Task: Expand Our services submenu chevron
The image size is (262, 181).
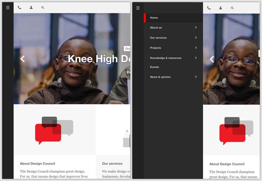Action: [196, 37]
